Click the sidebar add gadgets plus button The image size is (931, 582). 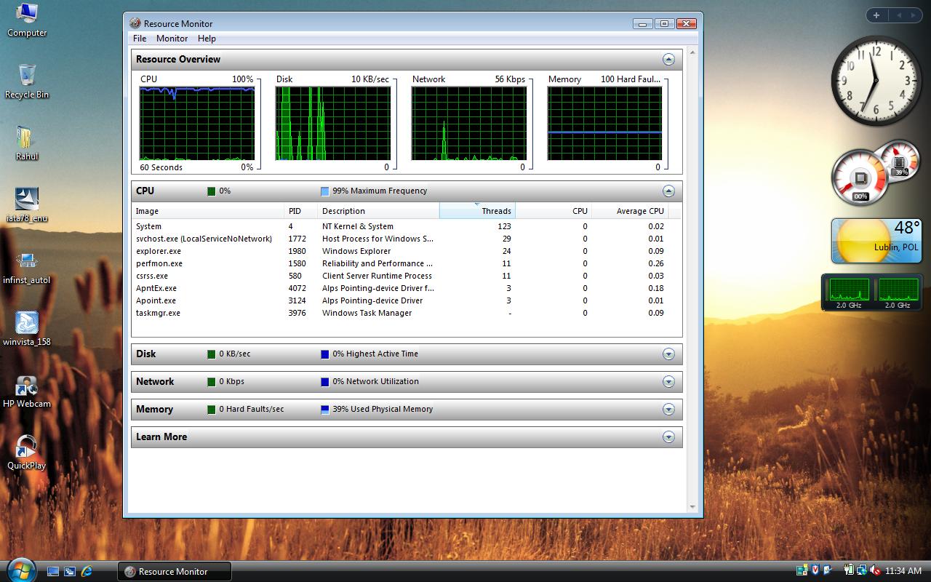pyautogui.click(x=876, y=15)
